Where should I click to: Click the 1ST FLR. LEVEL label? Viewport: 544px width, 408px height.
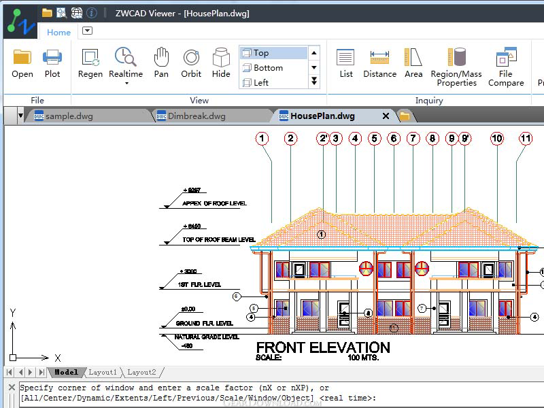tap(199, 285)
